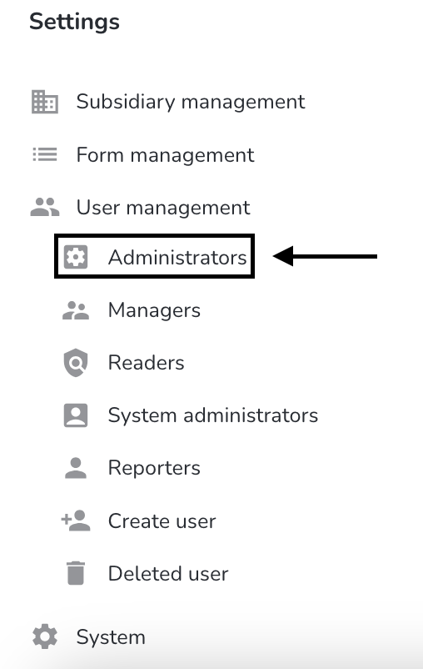
Task: Click the User management people icon
Action: coord(45,208)
